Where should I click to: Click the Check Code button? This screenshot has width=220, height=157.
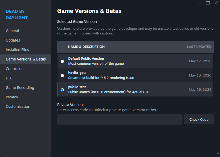[x=199, y=119]
